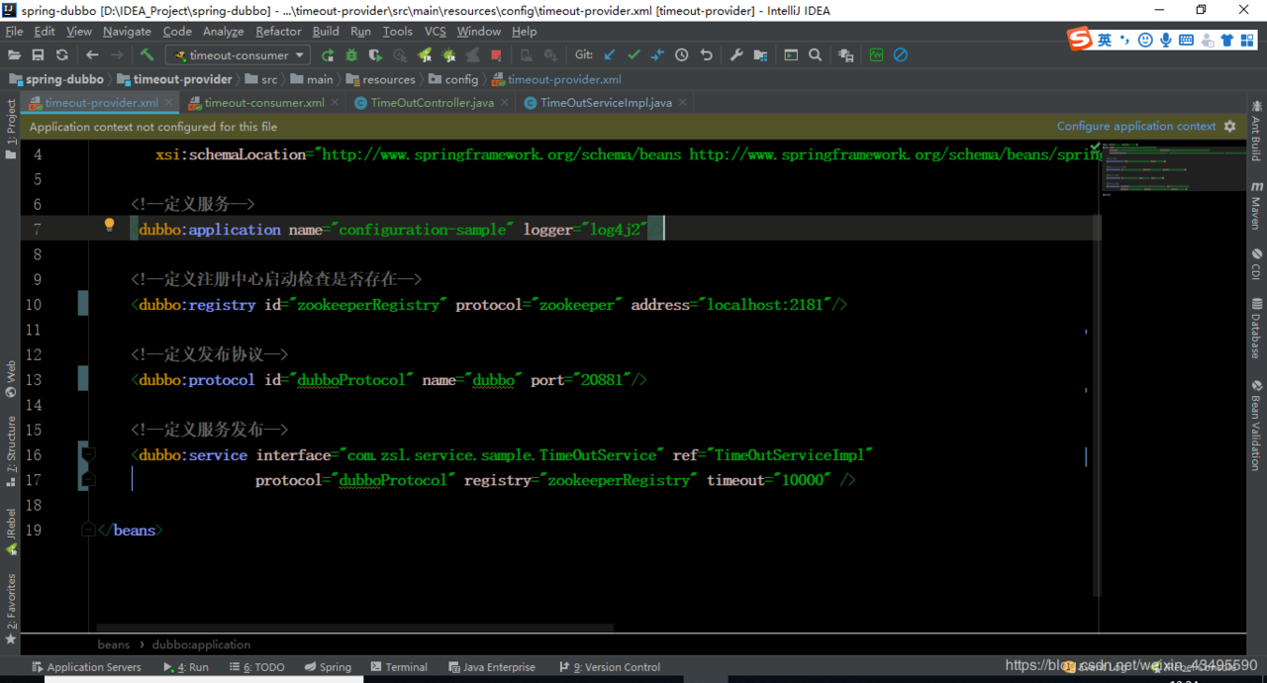
Task: Open the Java Enterprise tool window
Action: click(492, 667)
